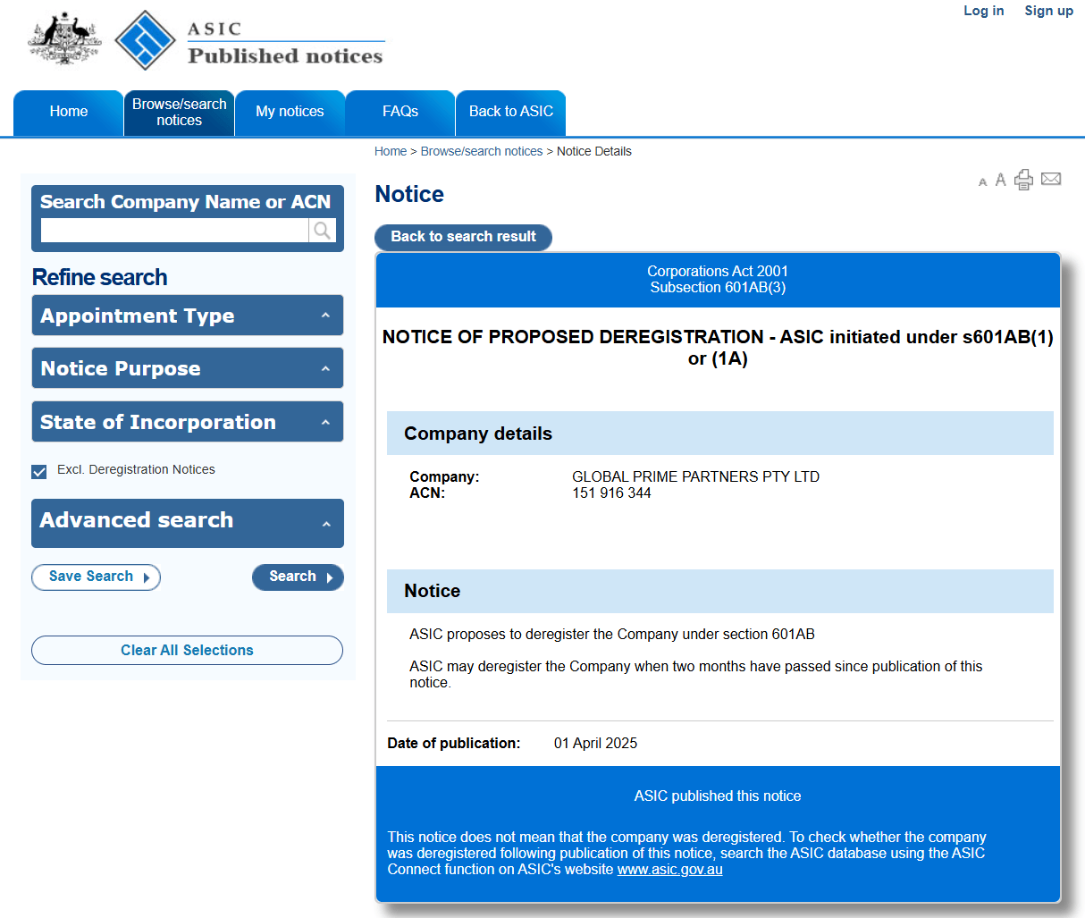Focus the Company Name or ACN field
The height and width of the screenshot is (918, 1085).
pos(174,231)
